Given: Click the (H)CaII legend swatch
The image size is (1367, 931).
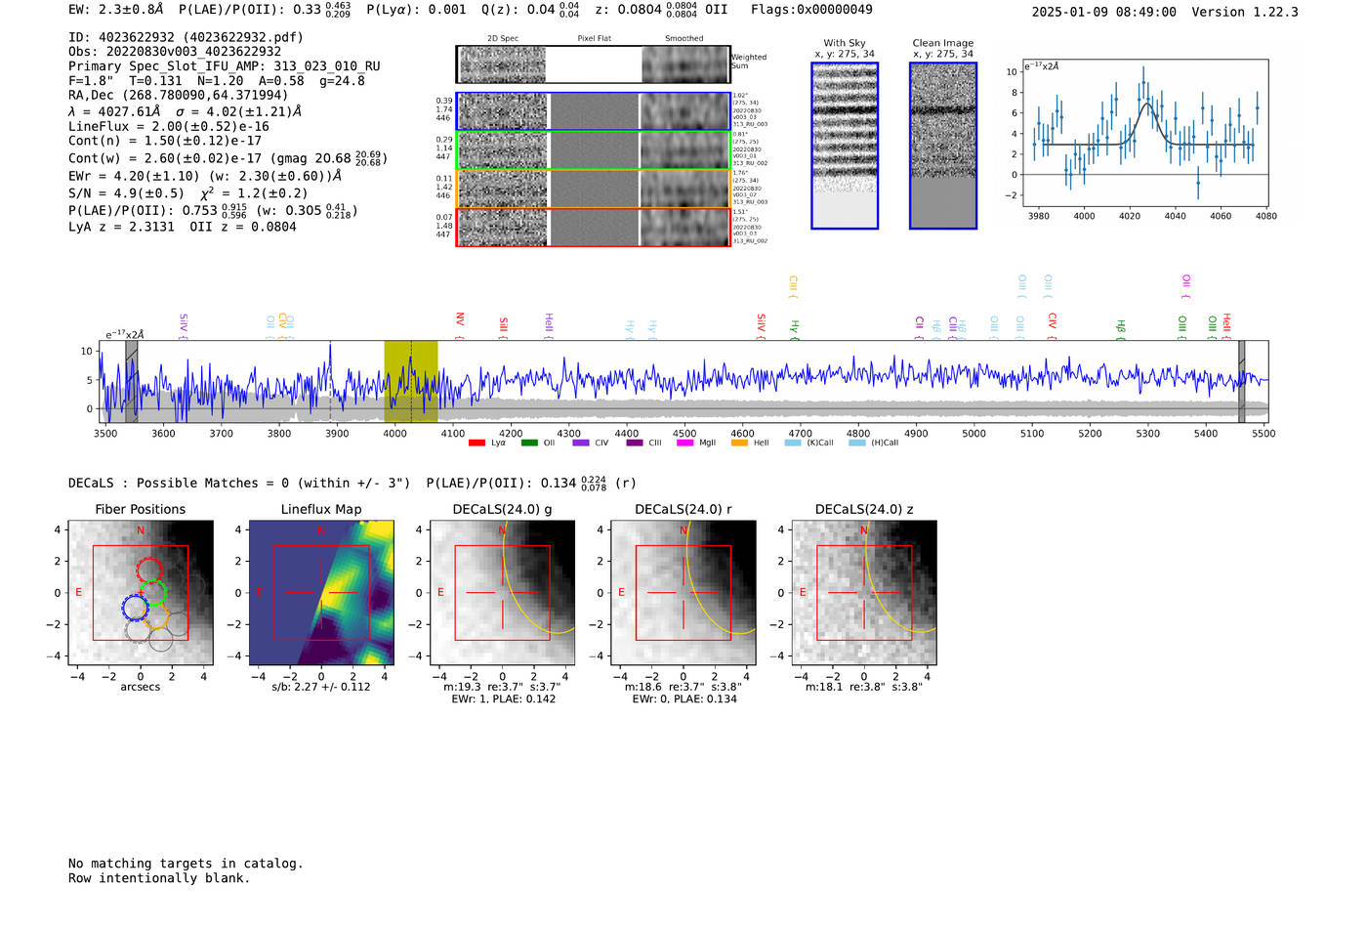Looking at the screenshot, I should tap(857, 443).
